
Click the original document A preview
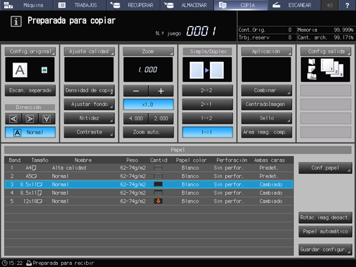20,70
